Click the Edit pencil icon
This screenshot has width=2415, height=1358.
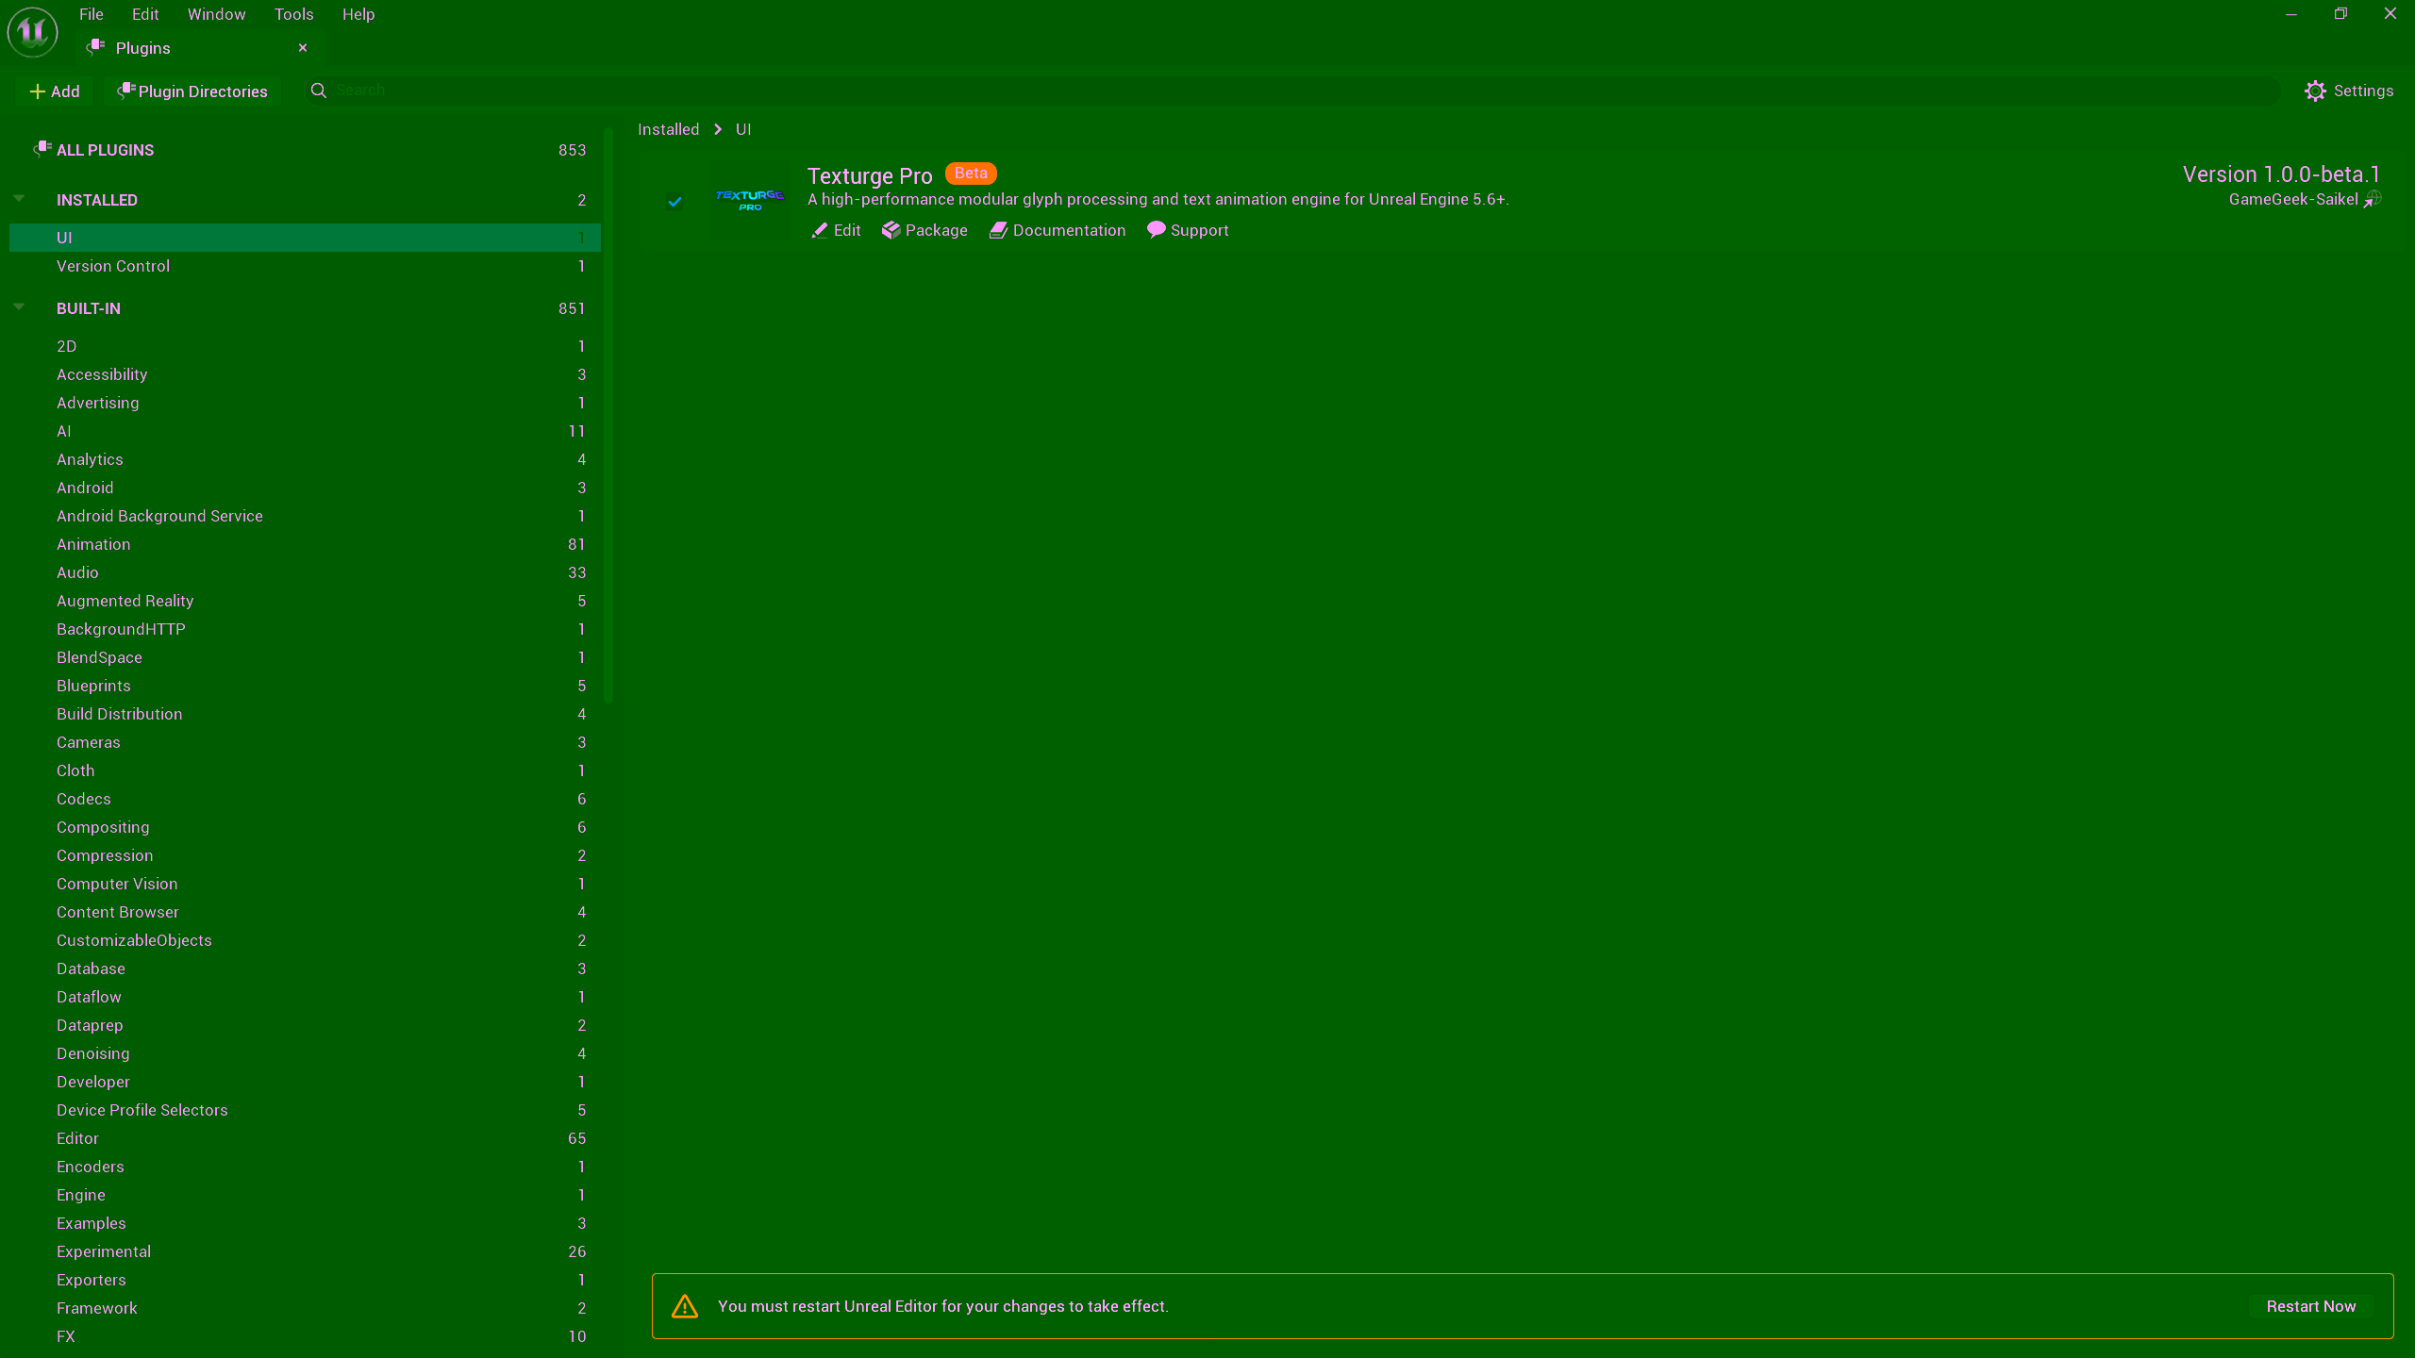click(x=819, y=231)
